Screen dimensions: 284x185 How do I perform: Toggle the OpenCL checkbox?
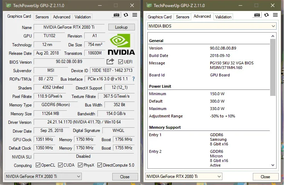[38, 165]
